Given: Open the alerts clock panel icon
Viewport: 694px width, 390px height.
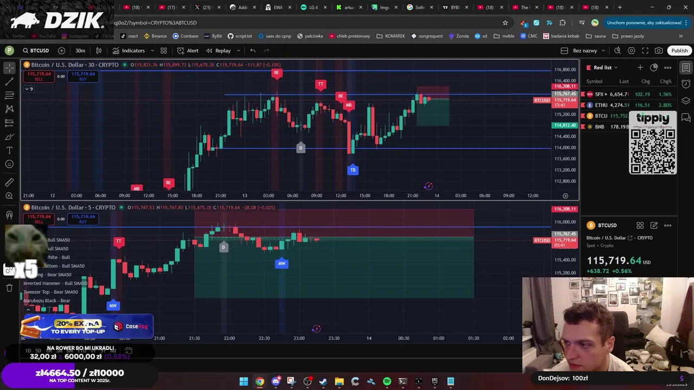Looking at the screenshot, I should pyautogui.click(x=686, y=84).
